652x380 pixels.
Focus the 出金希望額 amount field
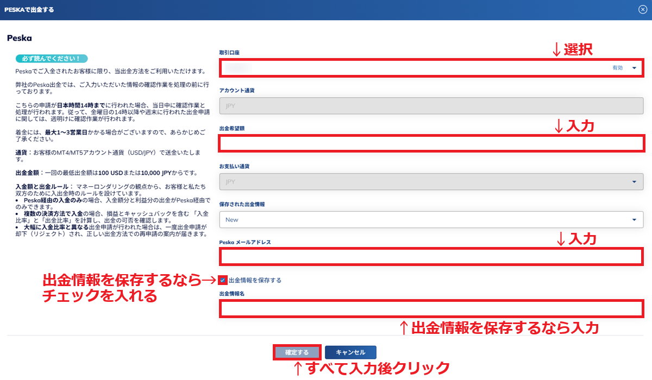tap(431, 143)
